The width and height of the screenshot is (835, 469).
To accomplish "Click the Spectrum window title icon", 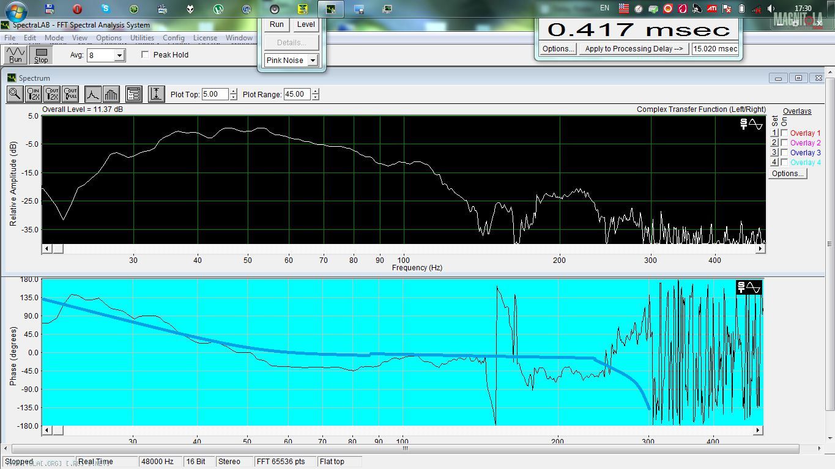I will point(12,78).
